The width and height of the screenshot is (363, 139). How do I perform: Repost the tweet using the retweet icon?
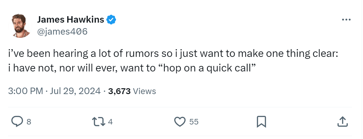(x=98, y=122)
